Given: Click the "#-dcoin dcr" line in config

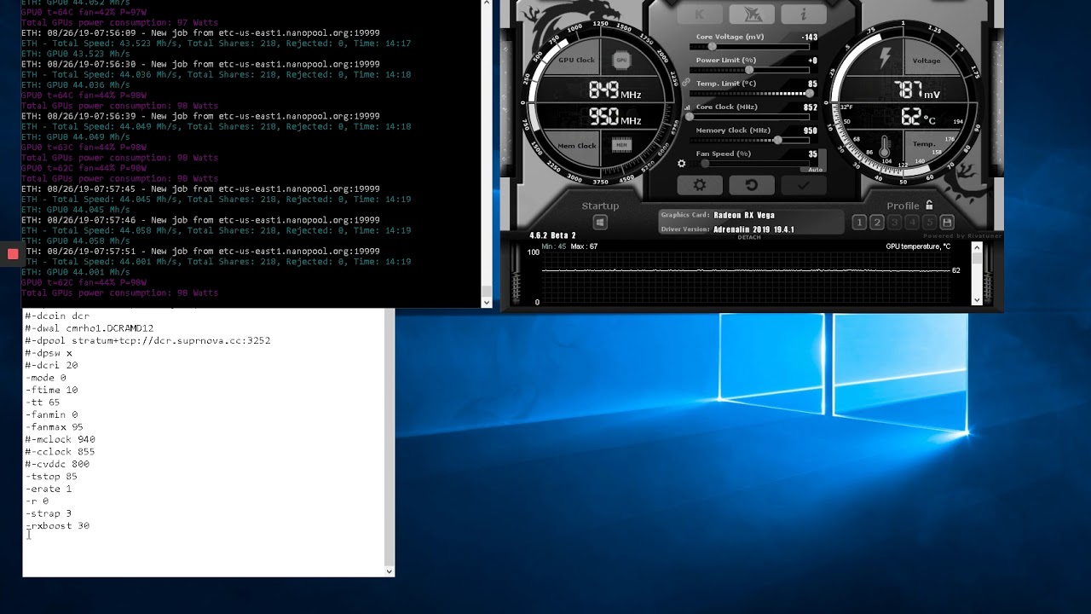Looking at the screenshot, I should [57, 316].
